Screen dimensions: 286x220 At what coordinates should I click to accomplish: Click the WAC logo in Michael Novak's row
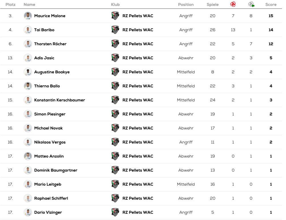[x=115, y=128]
